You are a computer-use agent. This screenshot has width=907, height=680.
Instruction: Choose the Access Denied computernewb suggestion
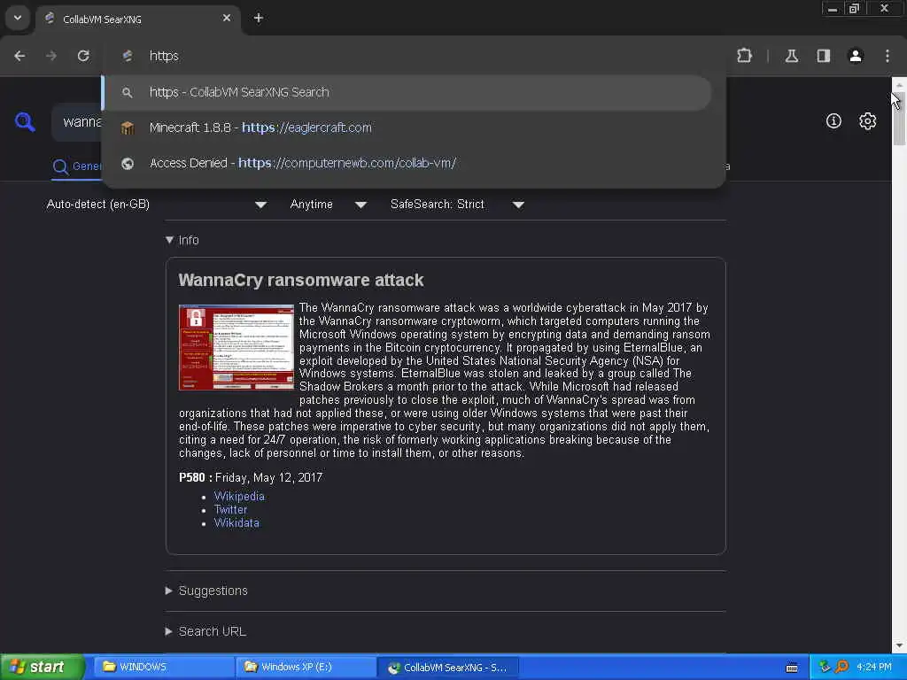(x=407, y=163)
